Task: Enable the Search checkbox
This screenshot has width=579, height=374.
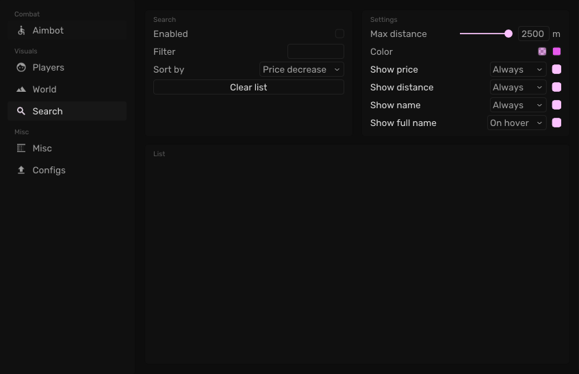Action: pos(339,34)
